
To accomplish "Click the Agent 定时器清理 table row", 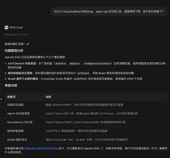I will click(86, 113).
